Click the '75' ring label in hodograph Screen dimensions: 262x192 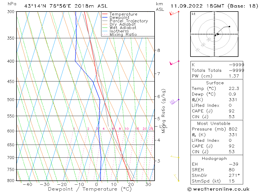pos(198,50)
